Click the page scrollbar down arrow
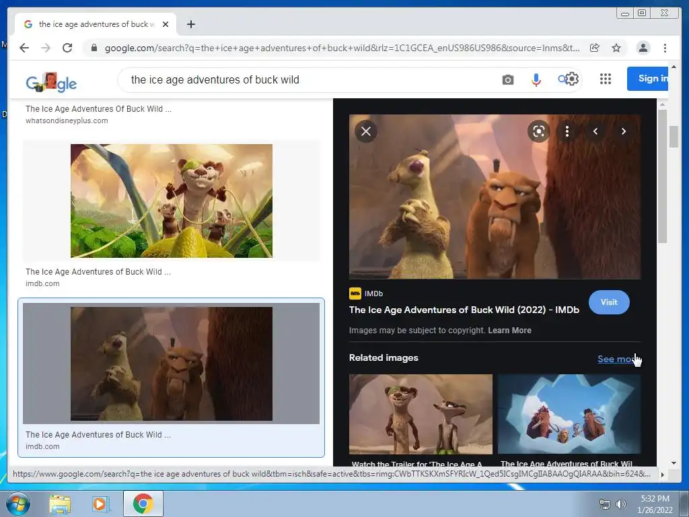Image resolution: width=689 pixels, height=517 pixels. (674, 462)
